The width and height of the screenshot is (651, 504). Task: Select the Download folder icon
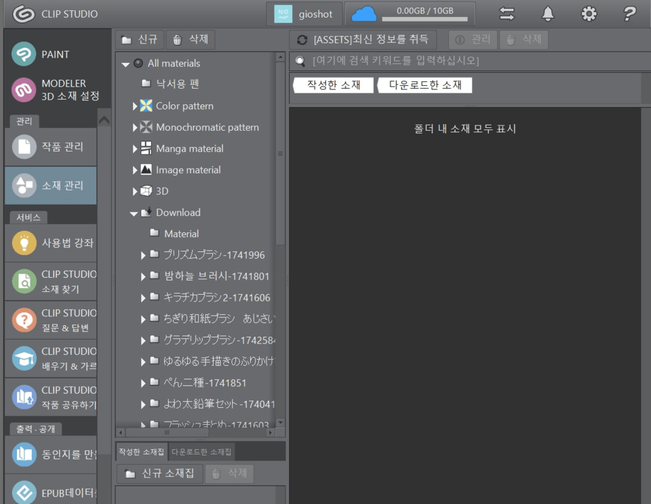pyautogui.click(x=146, y=212)
